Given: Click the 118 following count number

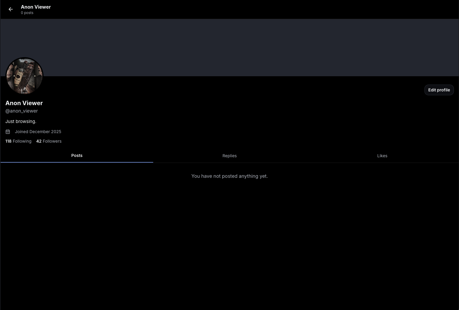Looking at the screenshot, I should [x=8, y=141].
